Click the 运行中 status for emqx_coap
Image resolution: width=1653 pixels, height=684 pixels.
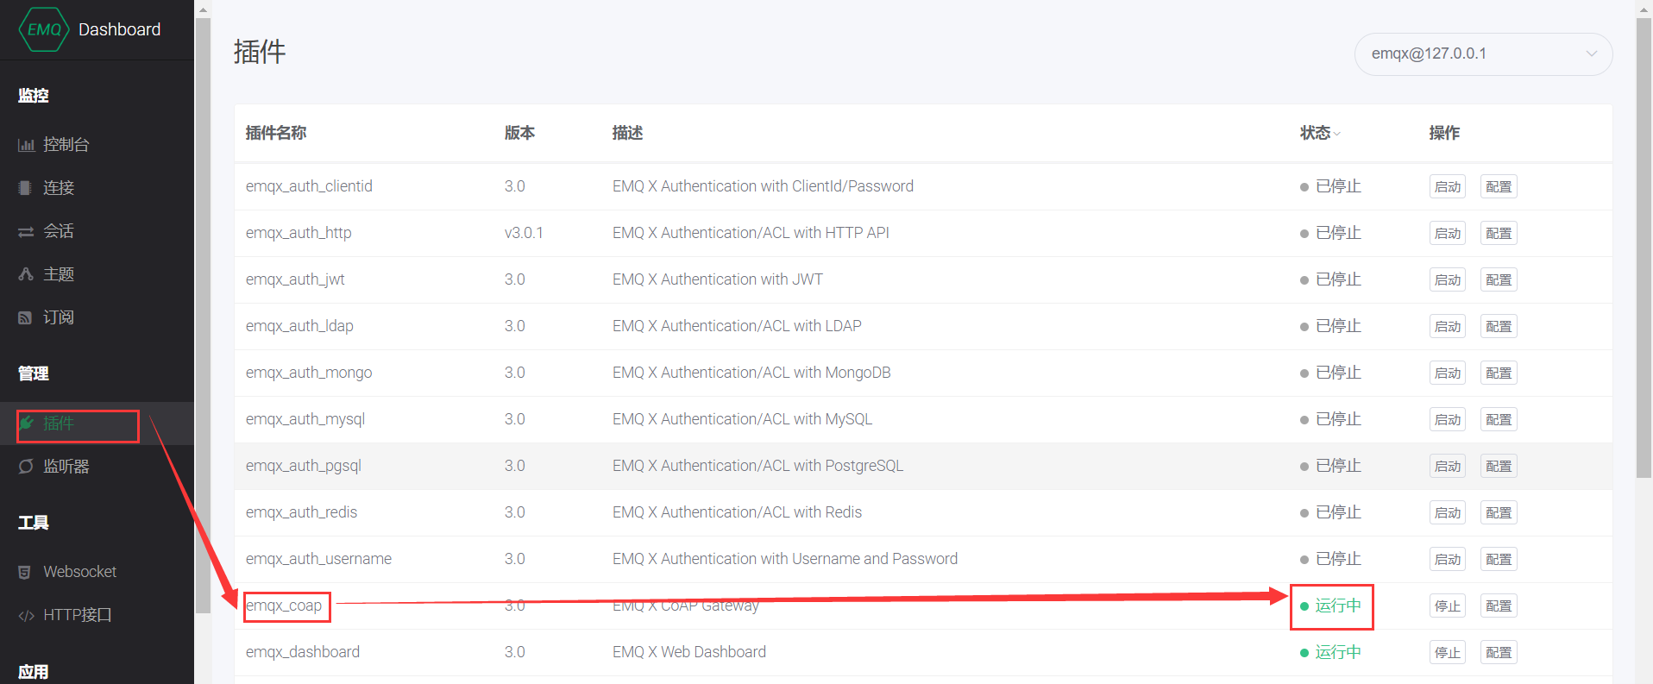coord(1336,606)
